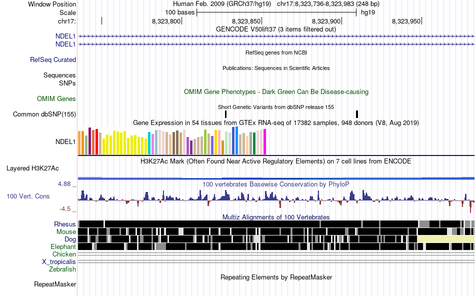This screenshot has height=296, width=475.
Task: Click the -4.5 PhyloP minimum value
Action: (x=65, y=209)
